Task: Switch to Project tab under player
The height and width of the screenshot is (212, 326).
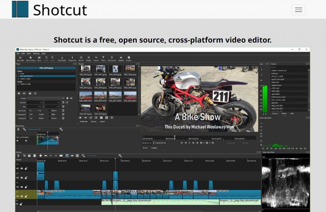Action: coord(154,148)
